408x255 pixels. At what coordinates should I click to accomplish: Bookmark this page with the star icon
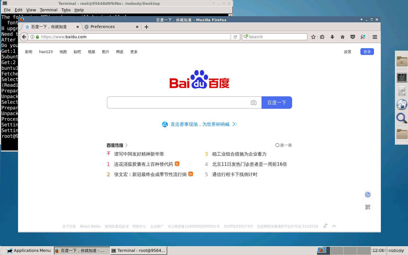[x=313, y=37]
